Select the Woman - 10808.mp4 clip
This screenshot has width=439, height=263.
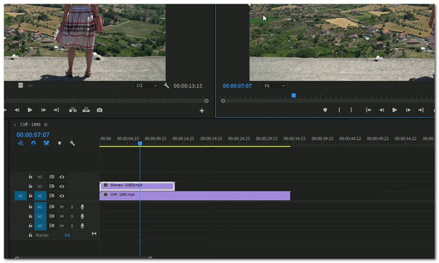coord(138,186)
